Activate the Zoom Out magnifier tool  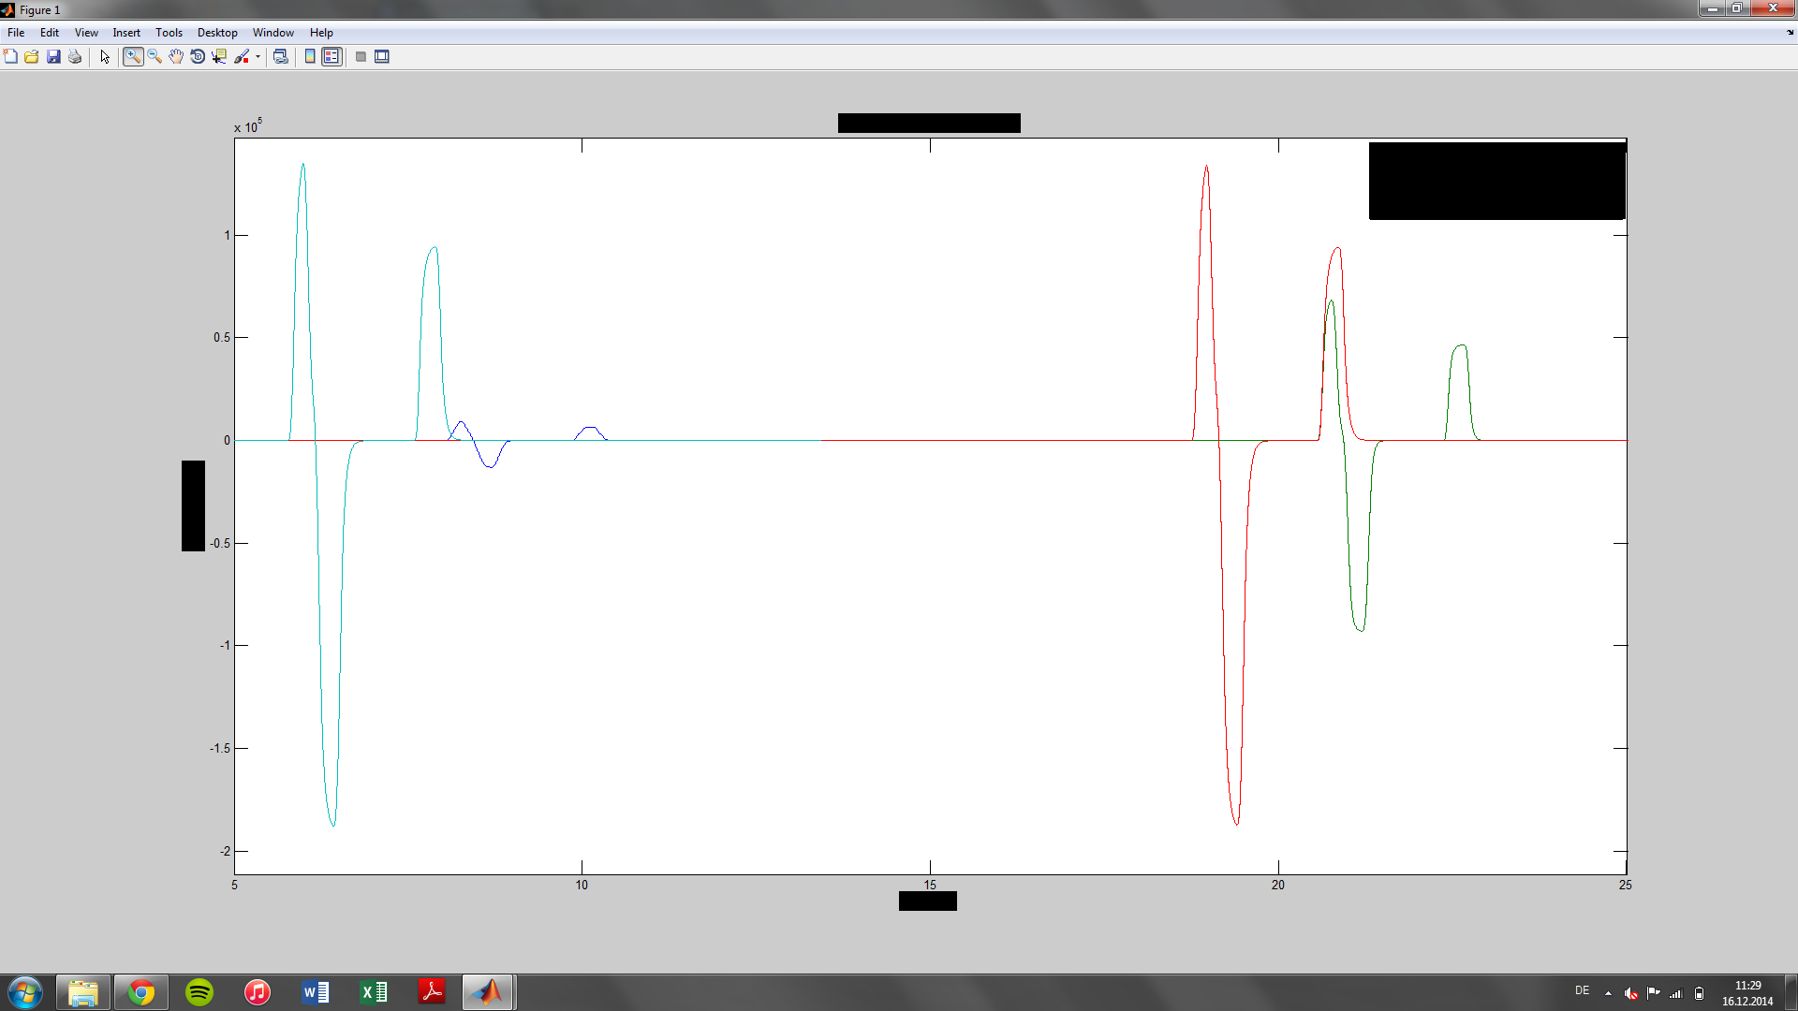155,57
